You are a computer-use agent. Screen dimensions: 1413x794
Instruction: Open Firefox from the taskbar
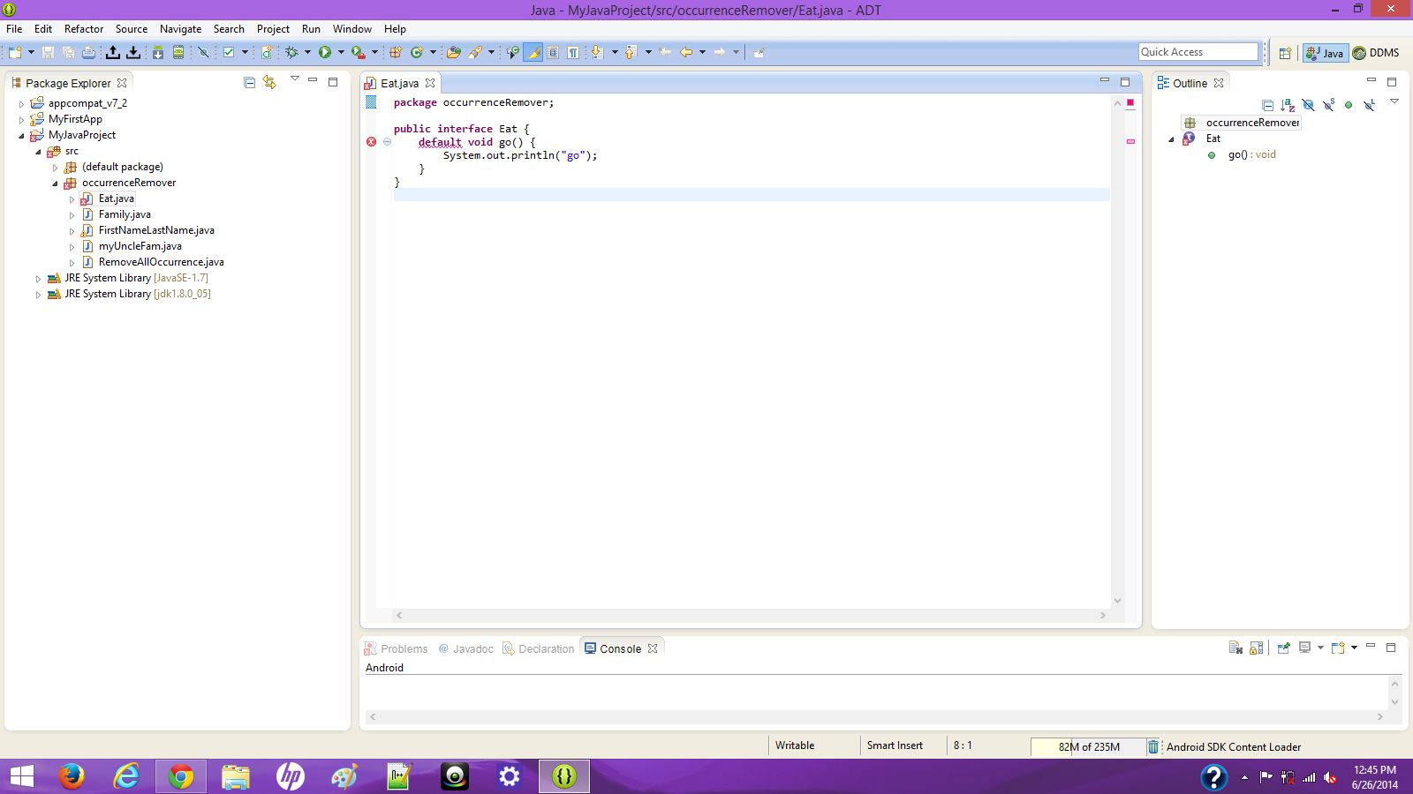pyautogui.click(x=72, y=776)
